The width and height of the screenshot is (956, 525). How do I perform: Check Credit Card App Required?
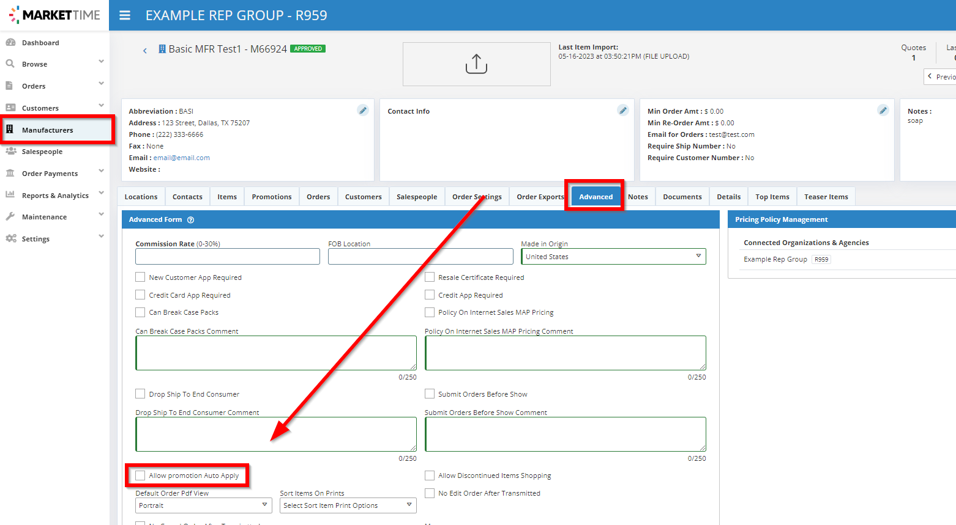[x=141, y=295]
